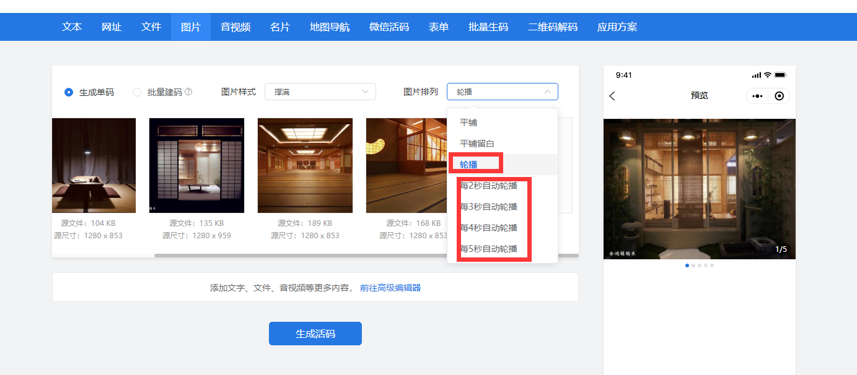The image size is (857, 375).
Task: Open the 地图导航 tab
Action: click(x=330, y=27)
